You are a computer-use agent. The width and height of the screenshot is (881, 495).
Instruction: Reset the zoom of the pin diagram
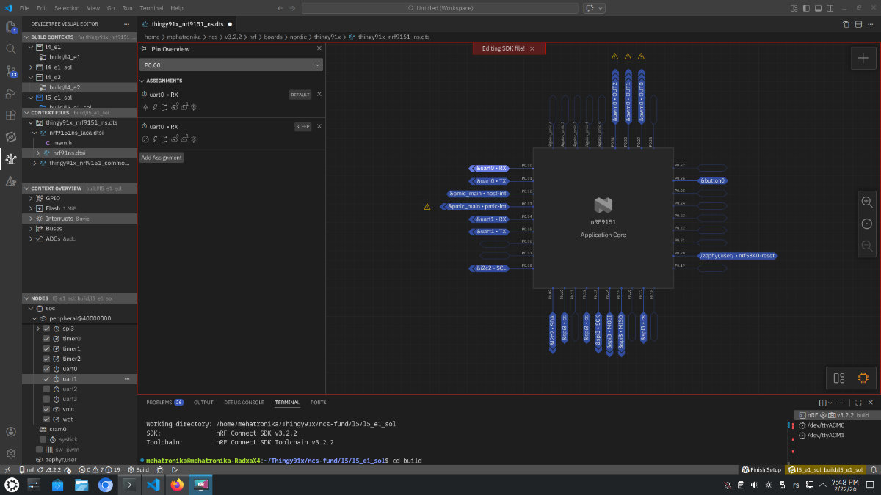[x=867, y=224]
